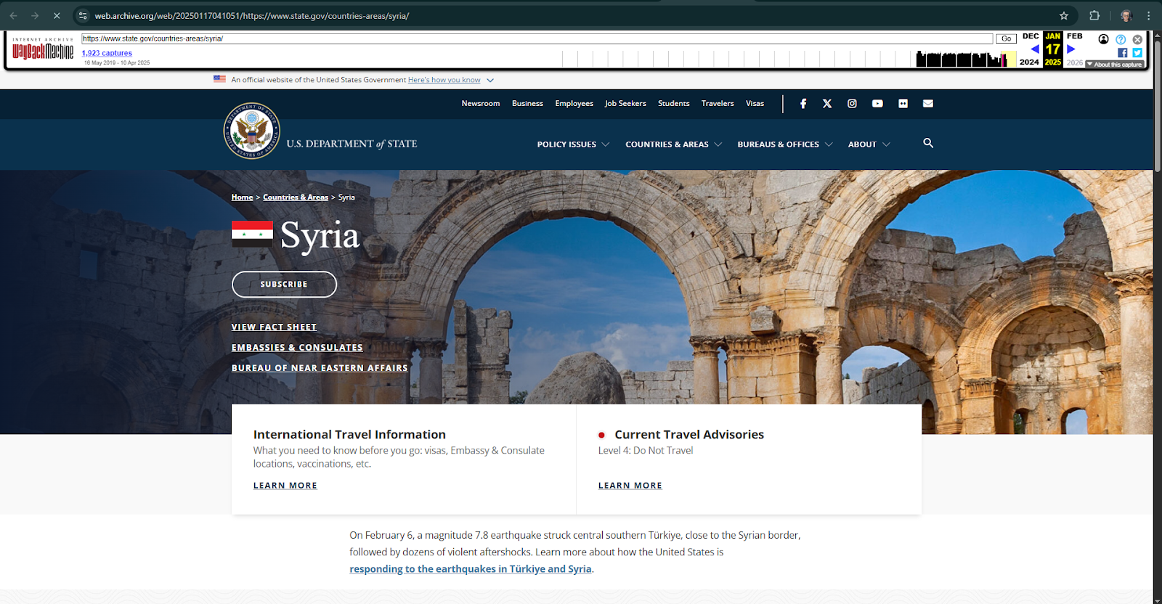Select Newsroom in the top menu

(480, 104)
